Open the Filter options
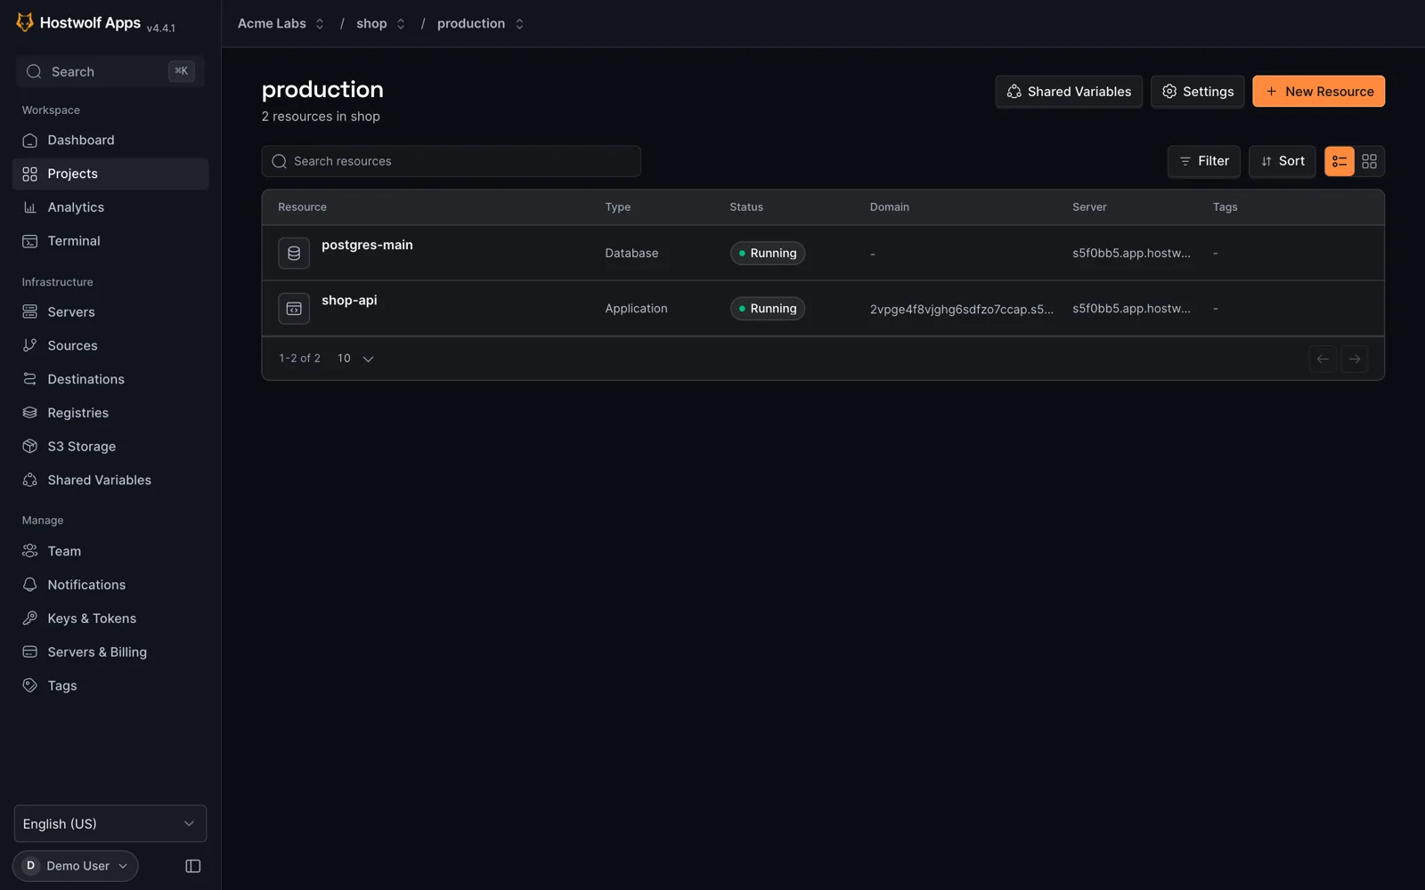This screenshot has width=1425, height=890. pos(1204,161)
